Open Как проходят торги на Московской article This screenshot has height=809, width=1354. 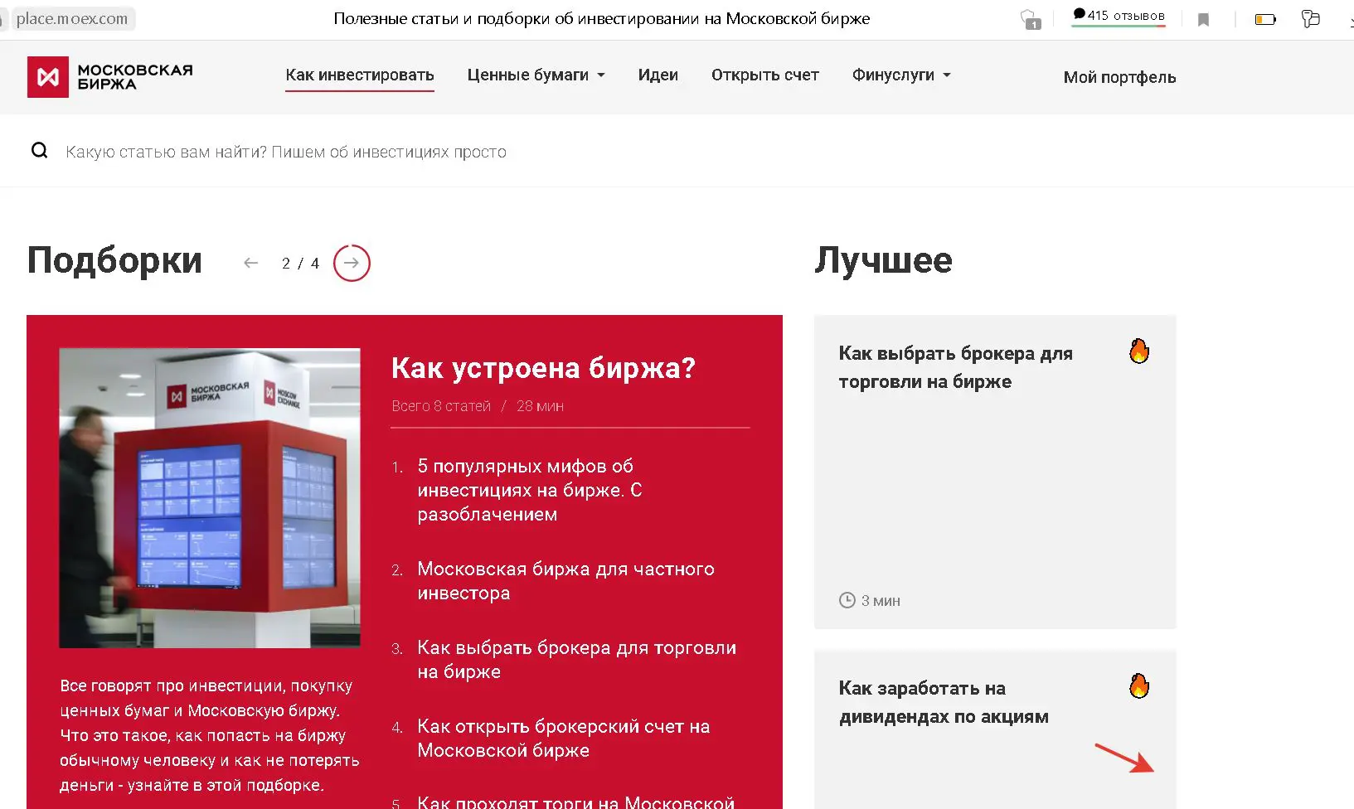(x=575, y=802)
